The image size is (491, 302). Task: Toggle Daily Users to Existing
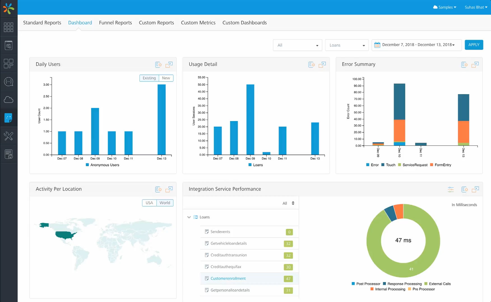pyautogui.click(x=149, y=78)
